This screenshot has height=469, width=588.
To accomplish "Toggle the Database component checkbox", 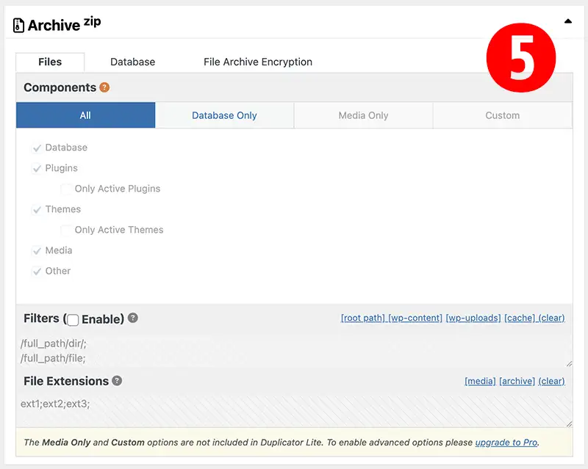I will (37, 148).
